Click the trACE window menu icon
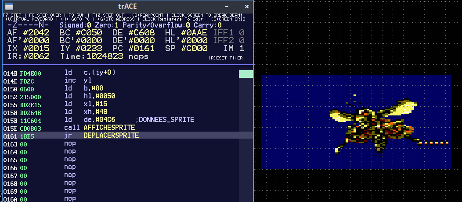 pos(9,7)
